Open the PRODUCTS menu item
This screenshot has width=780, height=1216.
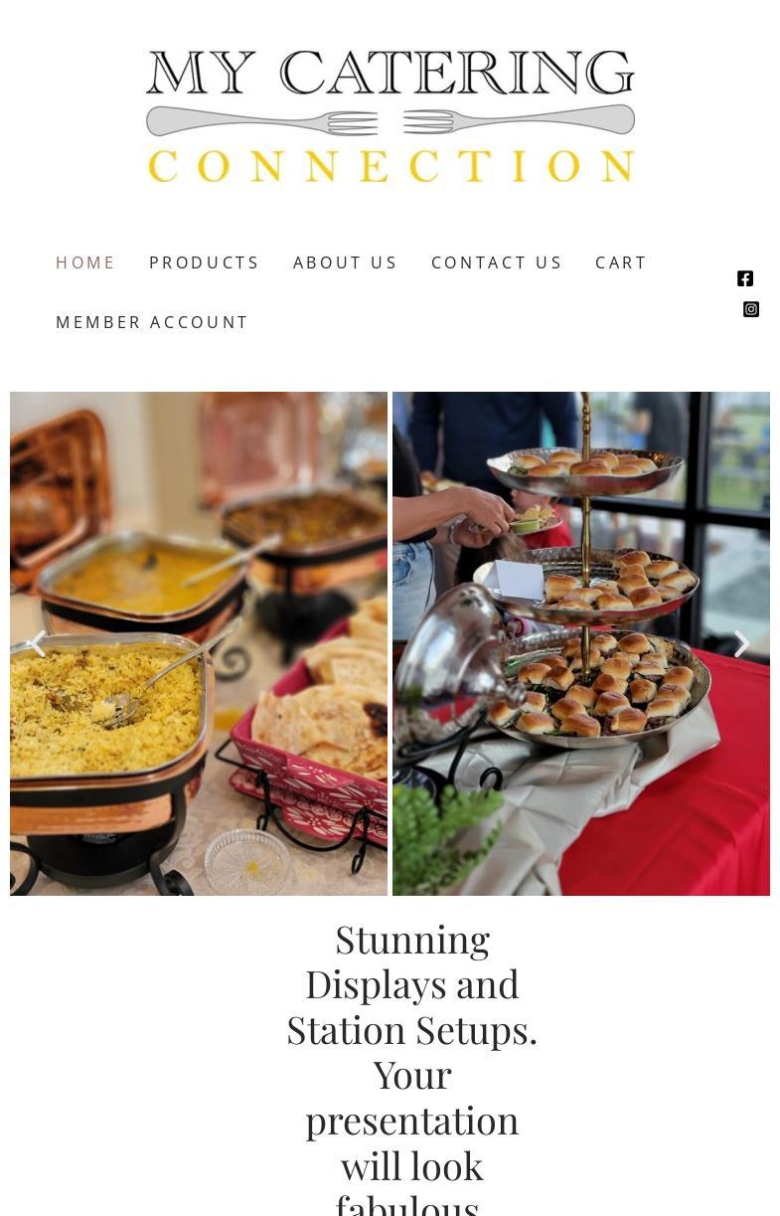click(205, 262)
